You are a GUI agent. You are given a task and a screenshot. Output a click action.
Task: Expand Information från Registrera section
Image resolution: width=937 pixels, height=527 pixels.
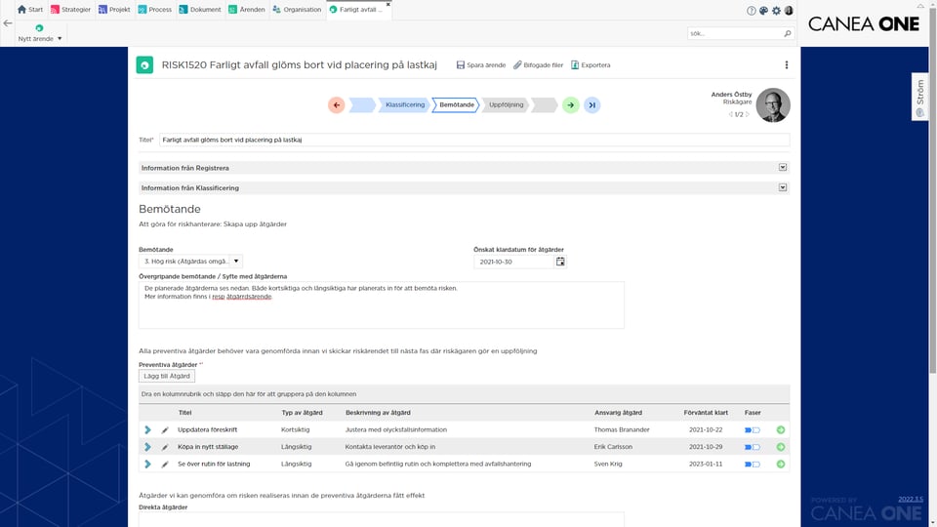pos(783,167)
